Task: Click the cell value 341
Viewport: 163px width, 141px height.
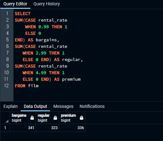Action: (x=23, y=128)
